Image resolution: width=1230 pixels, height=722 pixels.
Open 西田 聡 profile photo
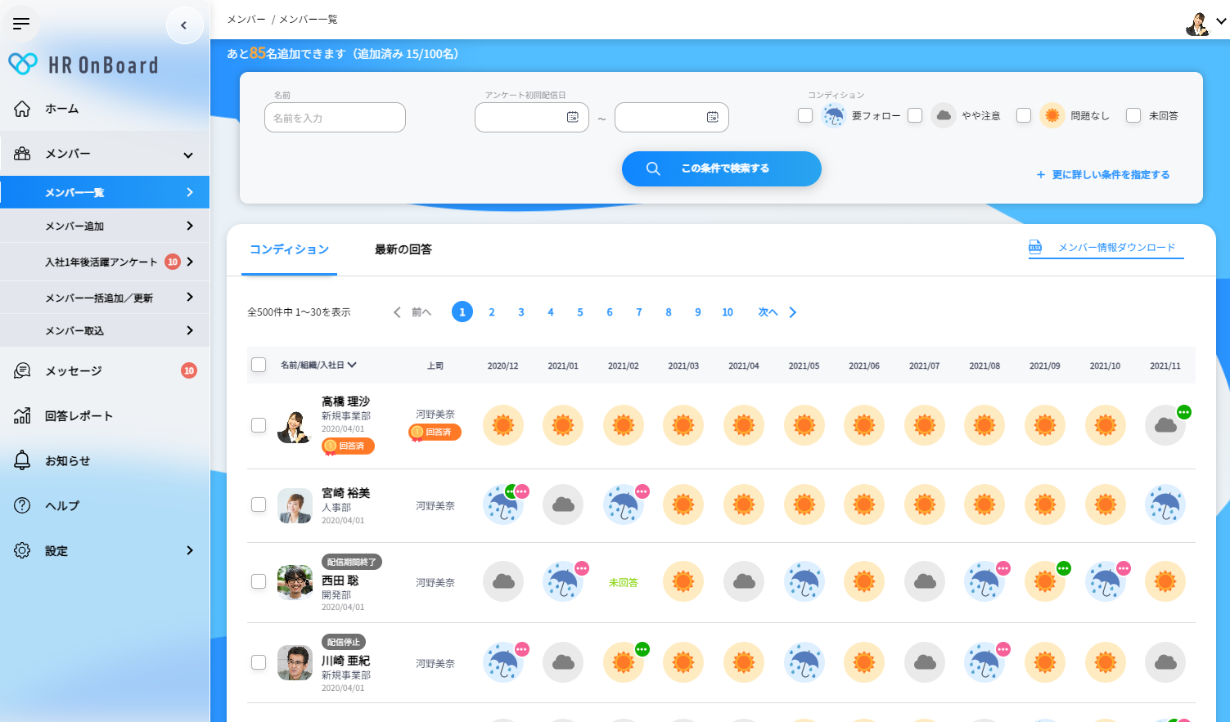[295, 581]
